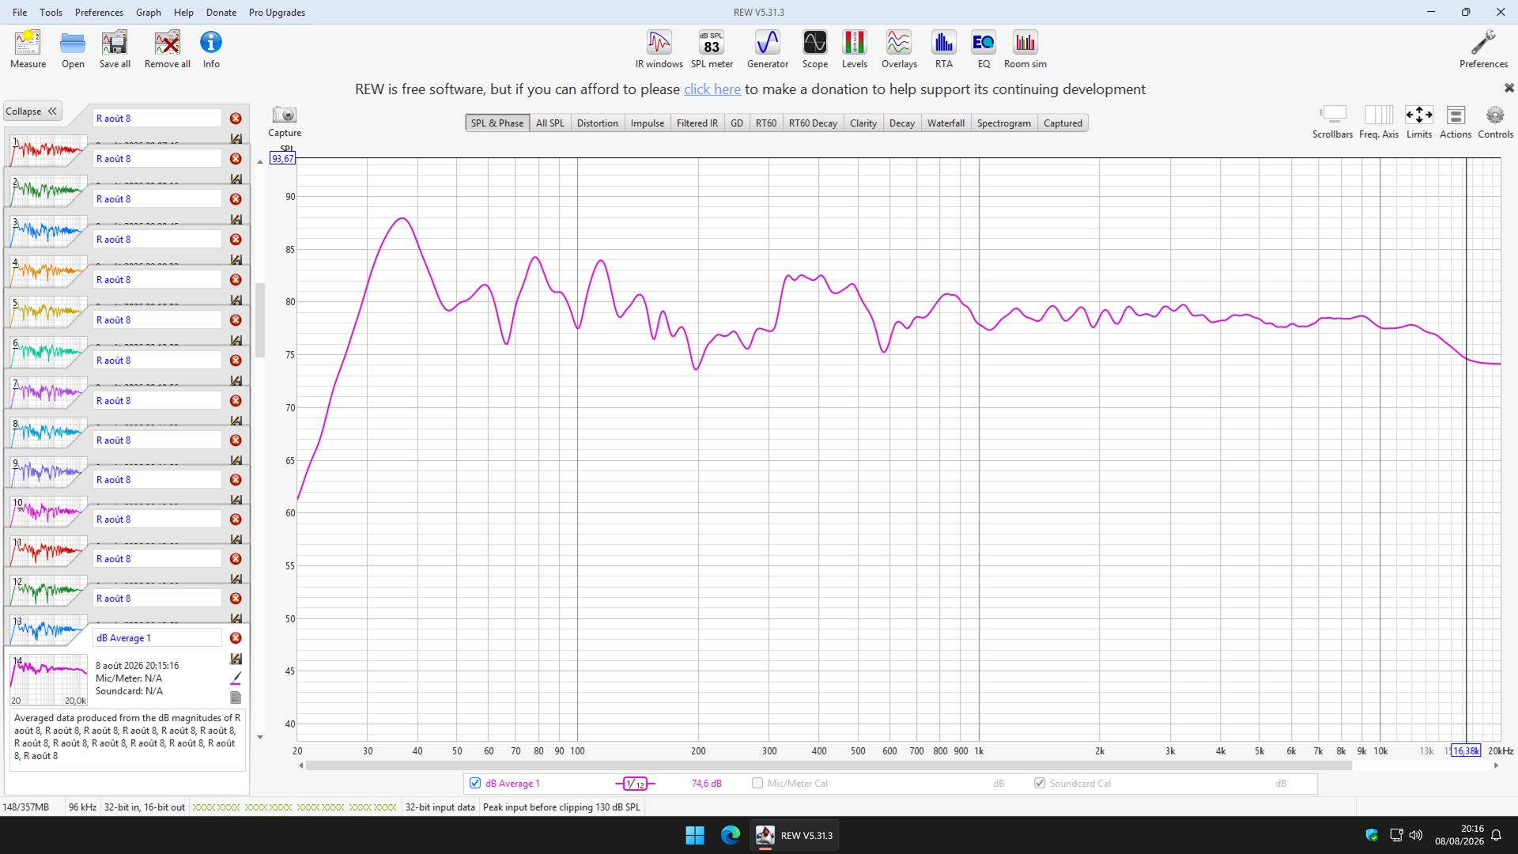Capture the graph with the camera icon
Image resolution: width=1518 pixels, height=854 pixels.
(x=285, y=121)
